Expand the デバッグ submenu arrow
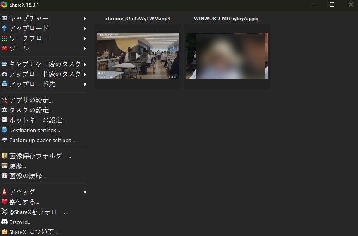Viewport: 358px width, 236px height. pos(85,192)
